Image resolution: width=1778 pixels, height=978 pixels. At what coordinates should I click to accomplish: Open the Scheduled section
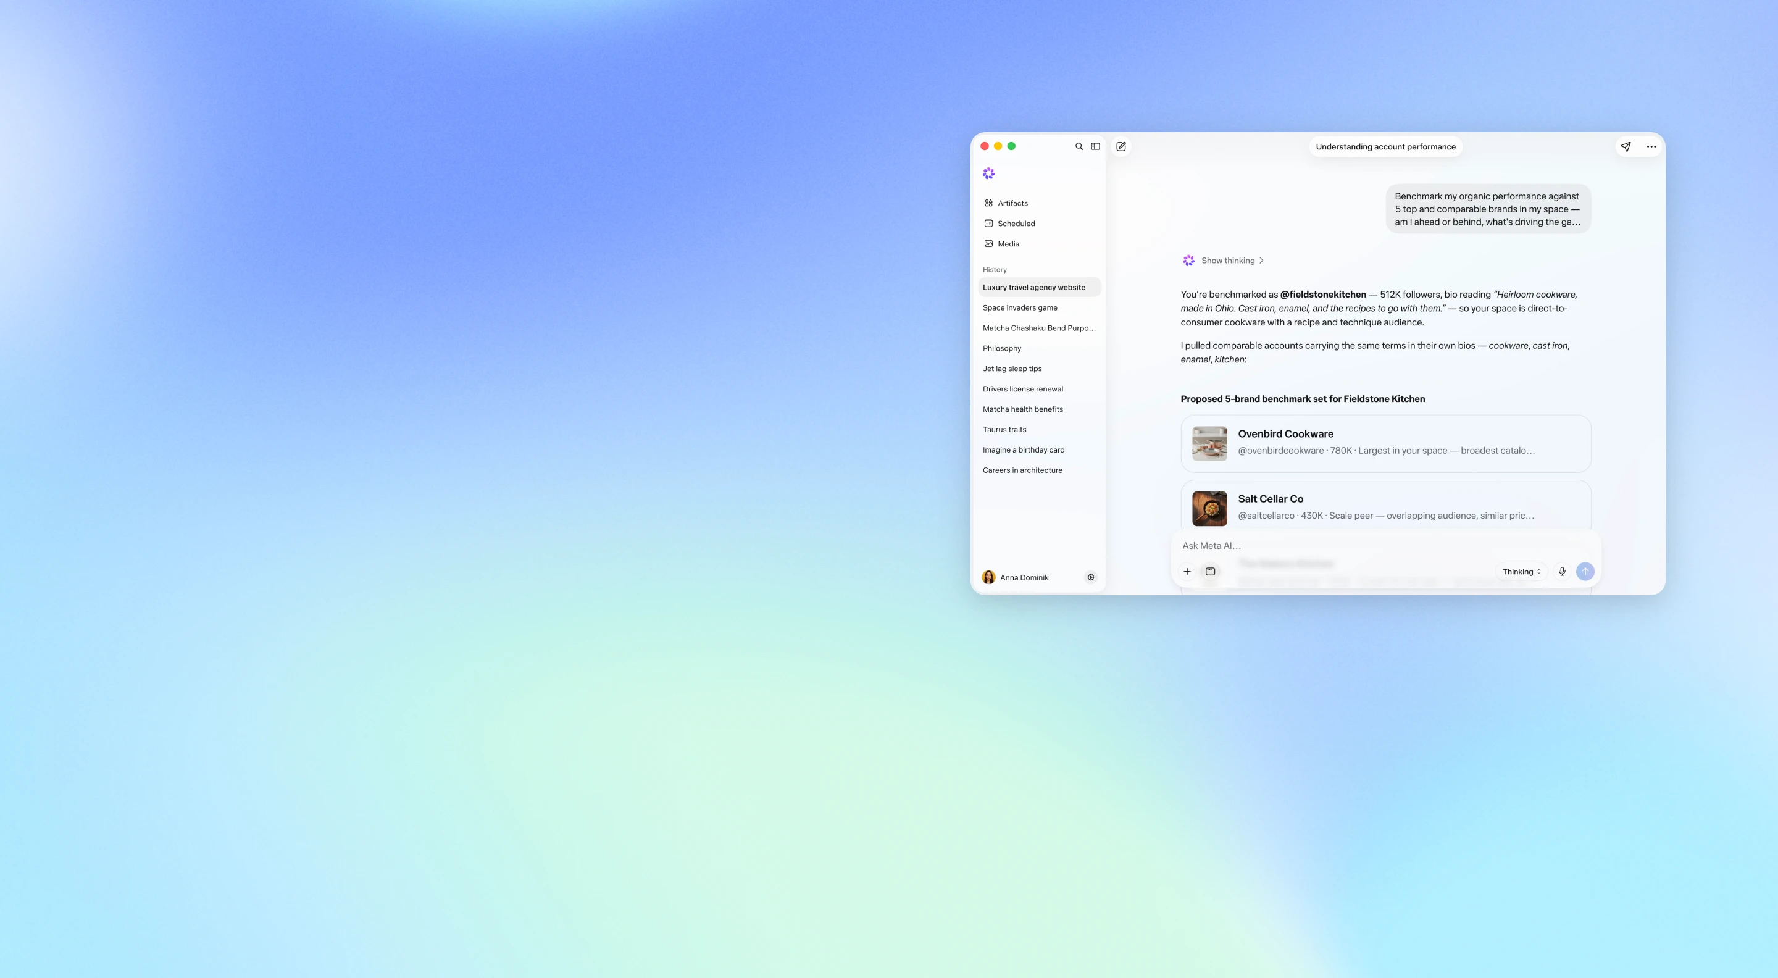(x=1040, y=224)
